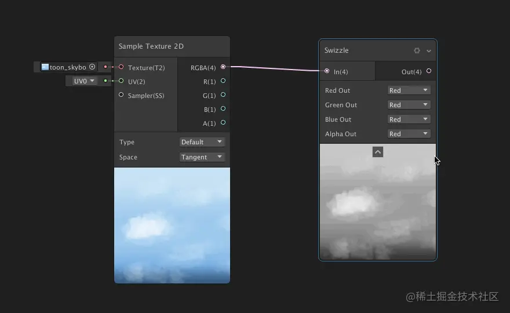Screen dimensions: 510x313
Task: Collapse the Swizzle preview with up chevron
Action: (x=378, y=152)
